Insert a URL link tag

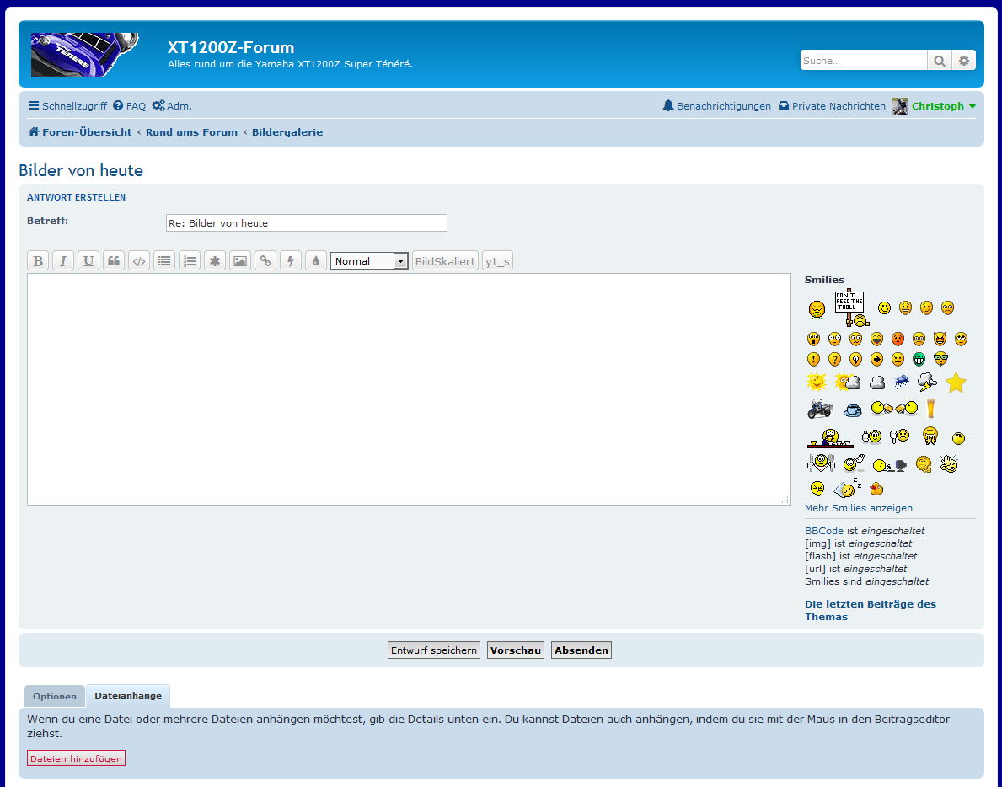tap(265, 261)
